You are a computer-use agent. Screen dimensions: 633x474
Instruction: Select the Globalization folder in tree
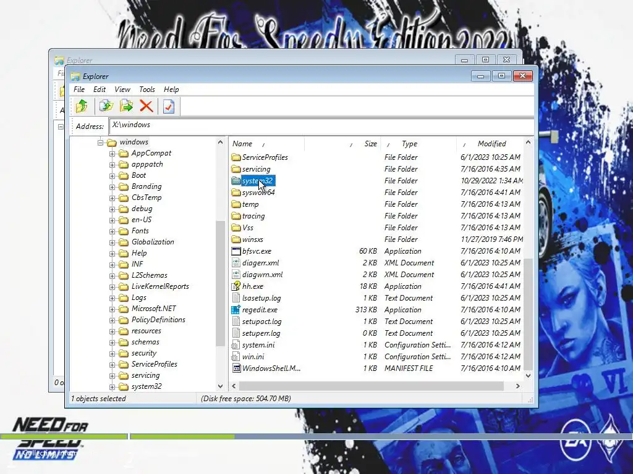pos(153,242)
